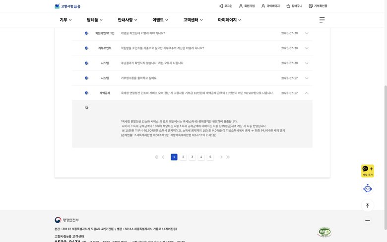Add the KakaoTalk channel (채널 추가)

(368, 171)
